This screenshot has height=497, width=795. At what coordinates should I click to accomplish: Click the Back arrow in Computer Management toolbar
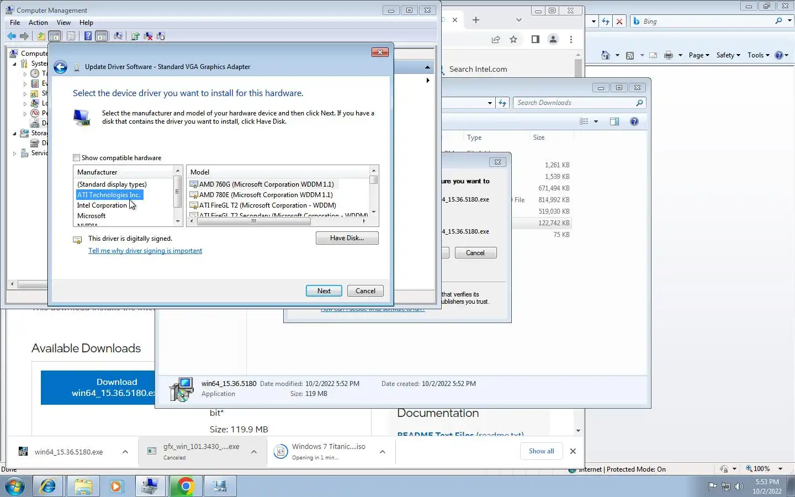tap(12, 36)
